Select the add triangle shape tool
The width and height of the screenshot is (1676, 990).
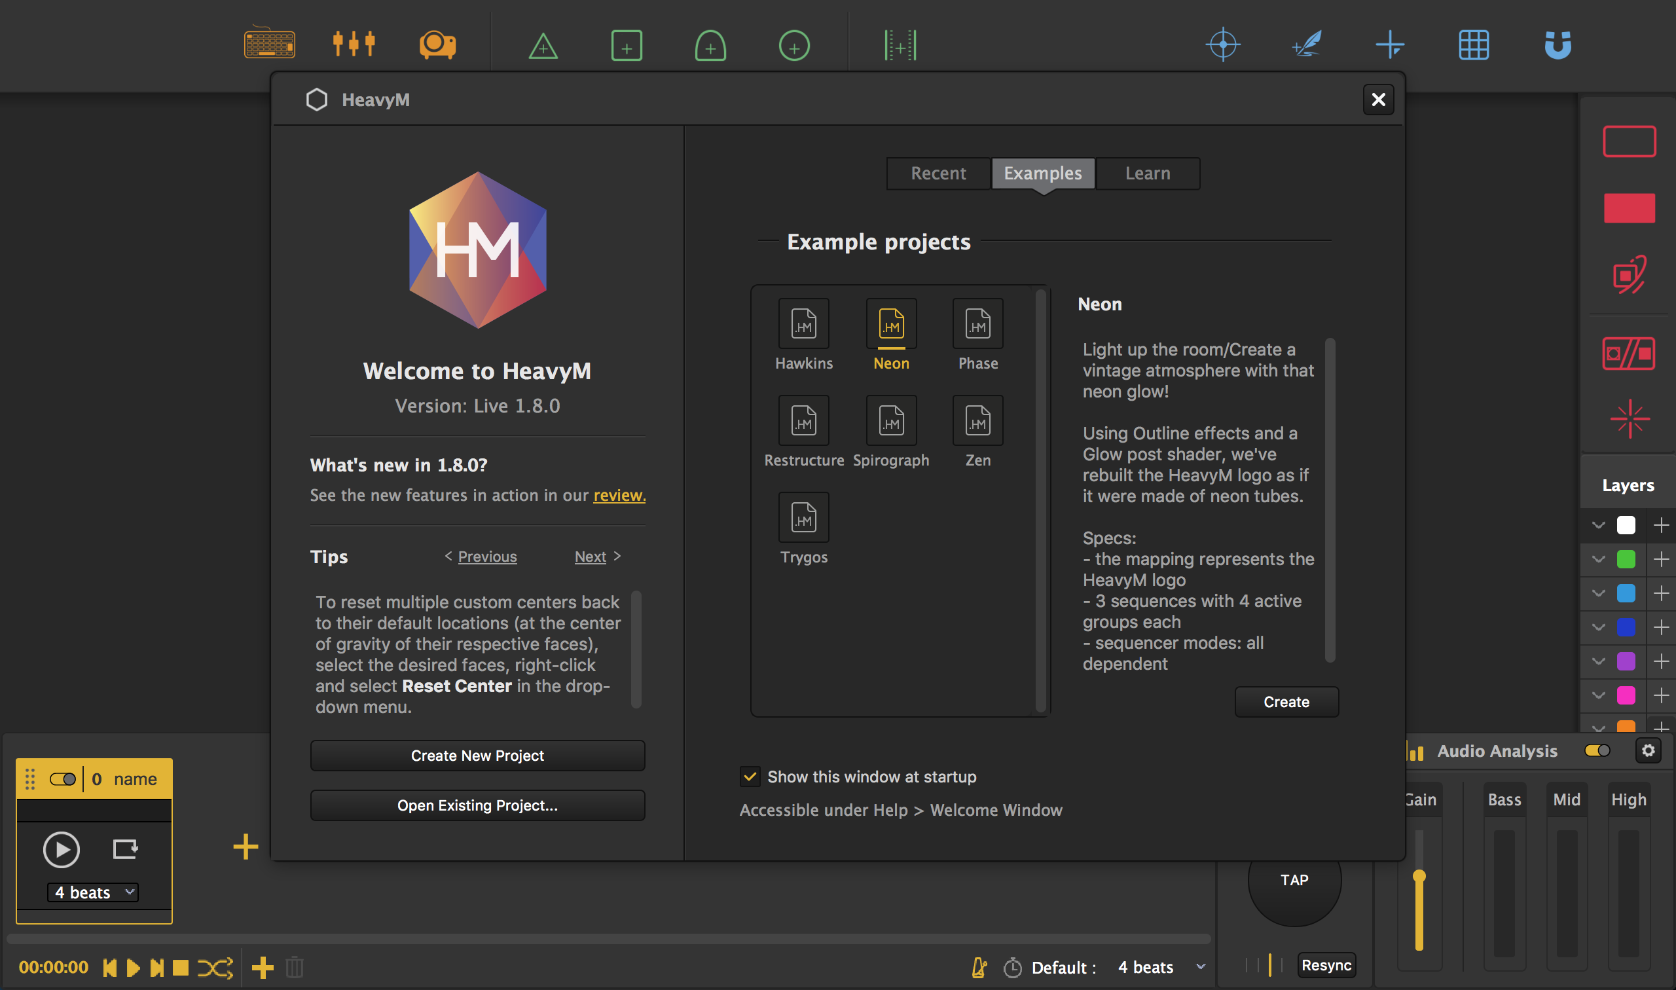[x=543, y=46]
